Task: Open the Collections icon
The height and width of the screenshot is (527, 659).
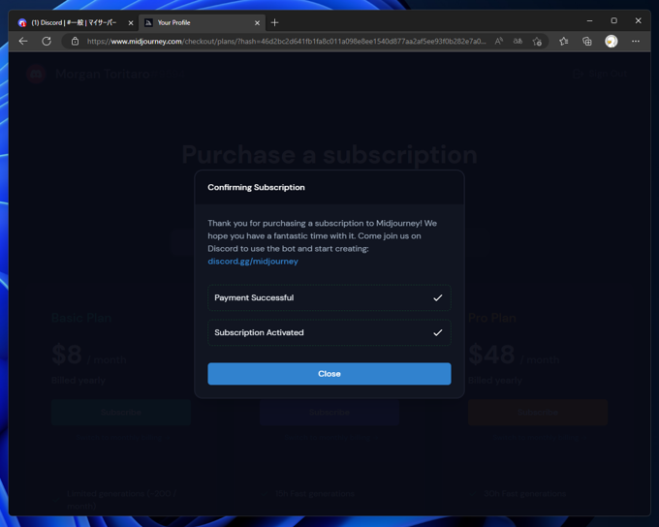Action: click(587, 42)
